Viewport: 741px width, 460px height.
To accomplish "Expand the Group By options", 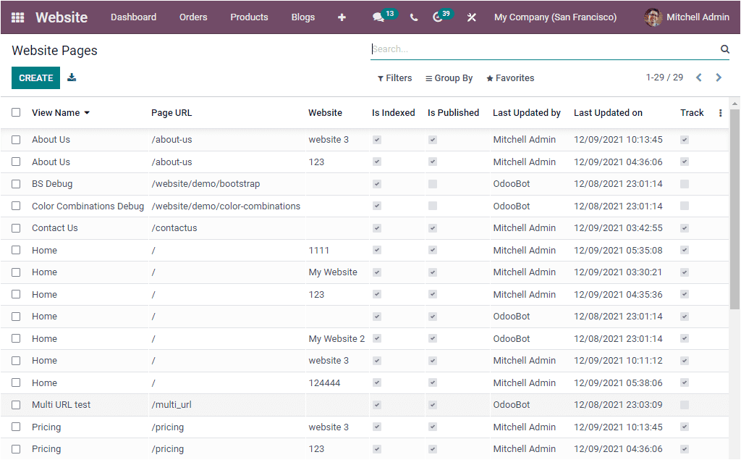I will tap(449, 78).
